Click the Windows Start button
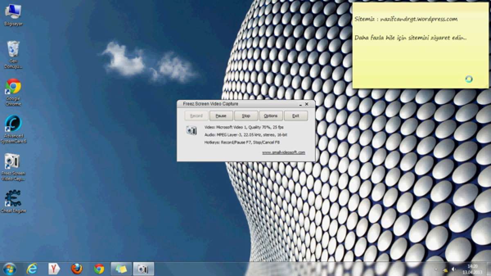The height and width of the screenshot is (276, 491). click(9, 269)
